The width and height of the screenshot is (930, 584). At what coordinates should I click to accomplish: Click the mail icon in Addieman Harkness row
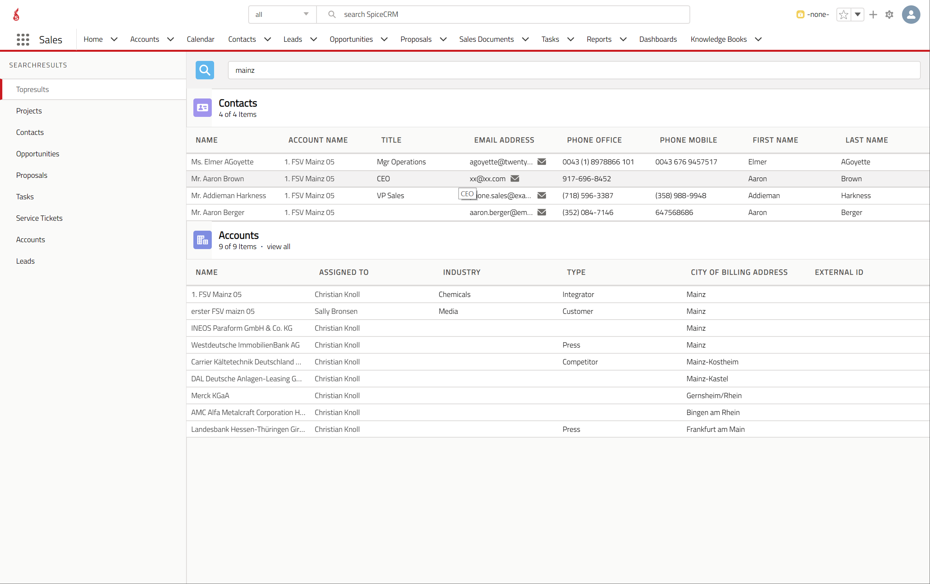(x=541, y=195)
